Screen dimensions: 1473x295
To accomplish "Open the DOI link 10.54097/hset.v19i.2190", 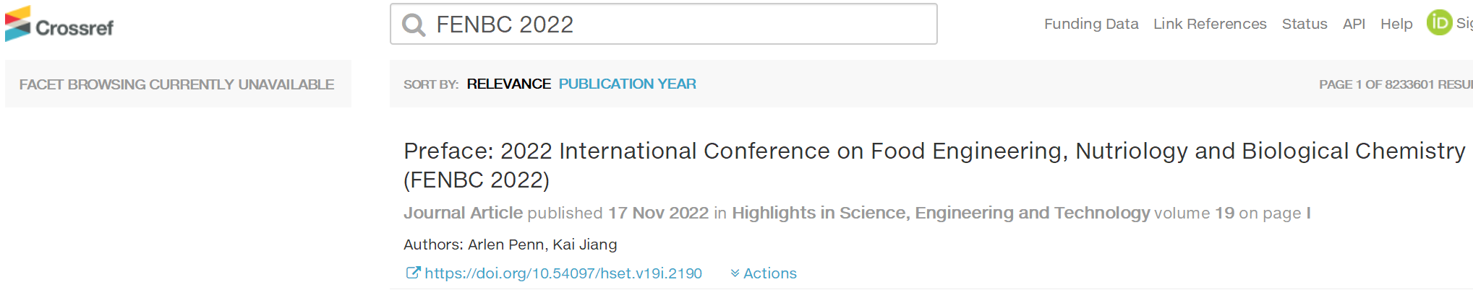I will [563, 273].
